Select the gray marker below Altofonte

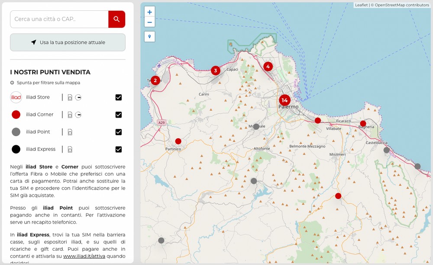pos(254,181)
